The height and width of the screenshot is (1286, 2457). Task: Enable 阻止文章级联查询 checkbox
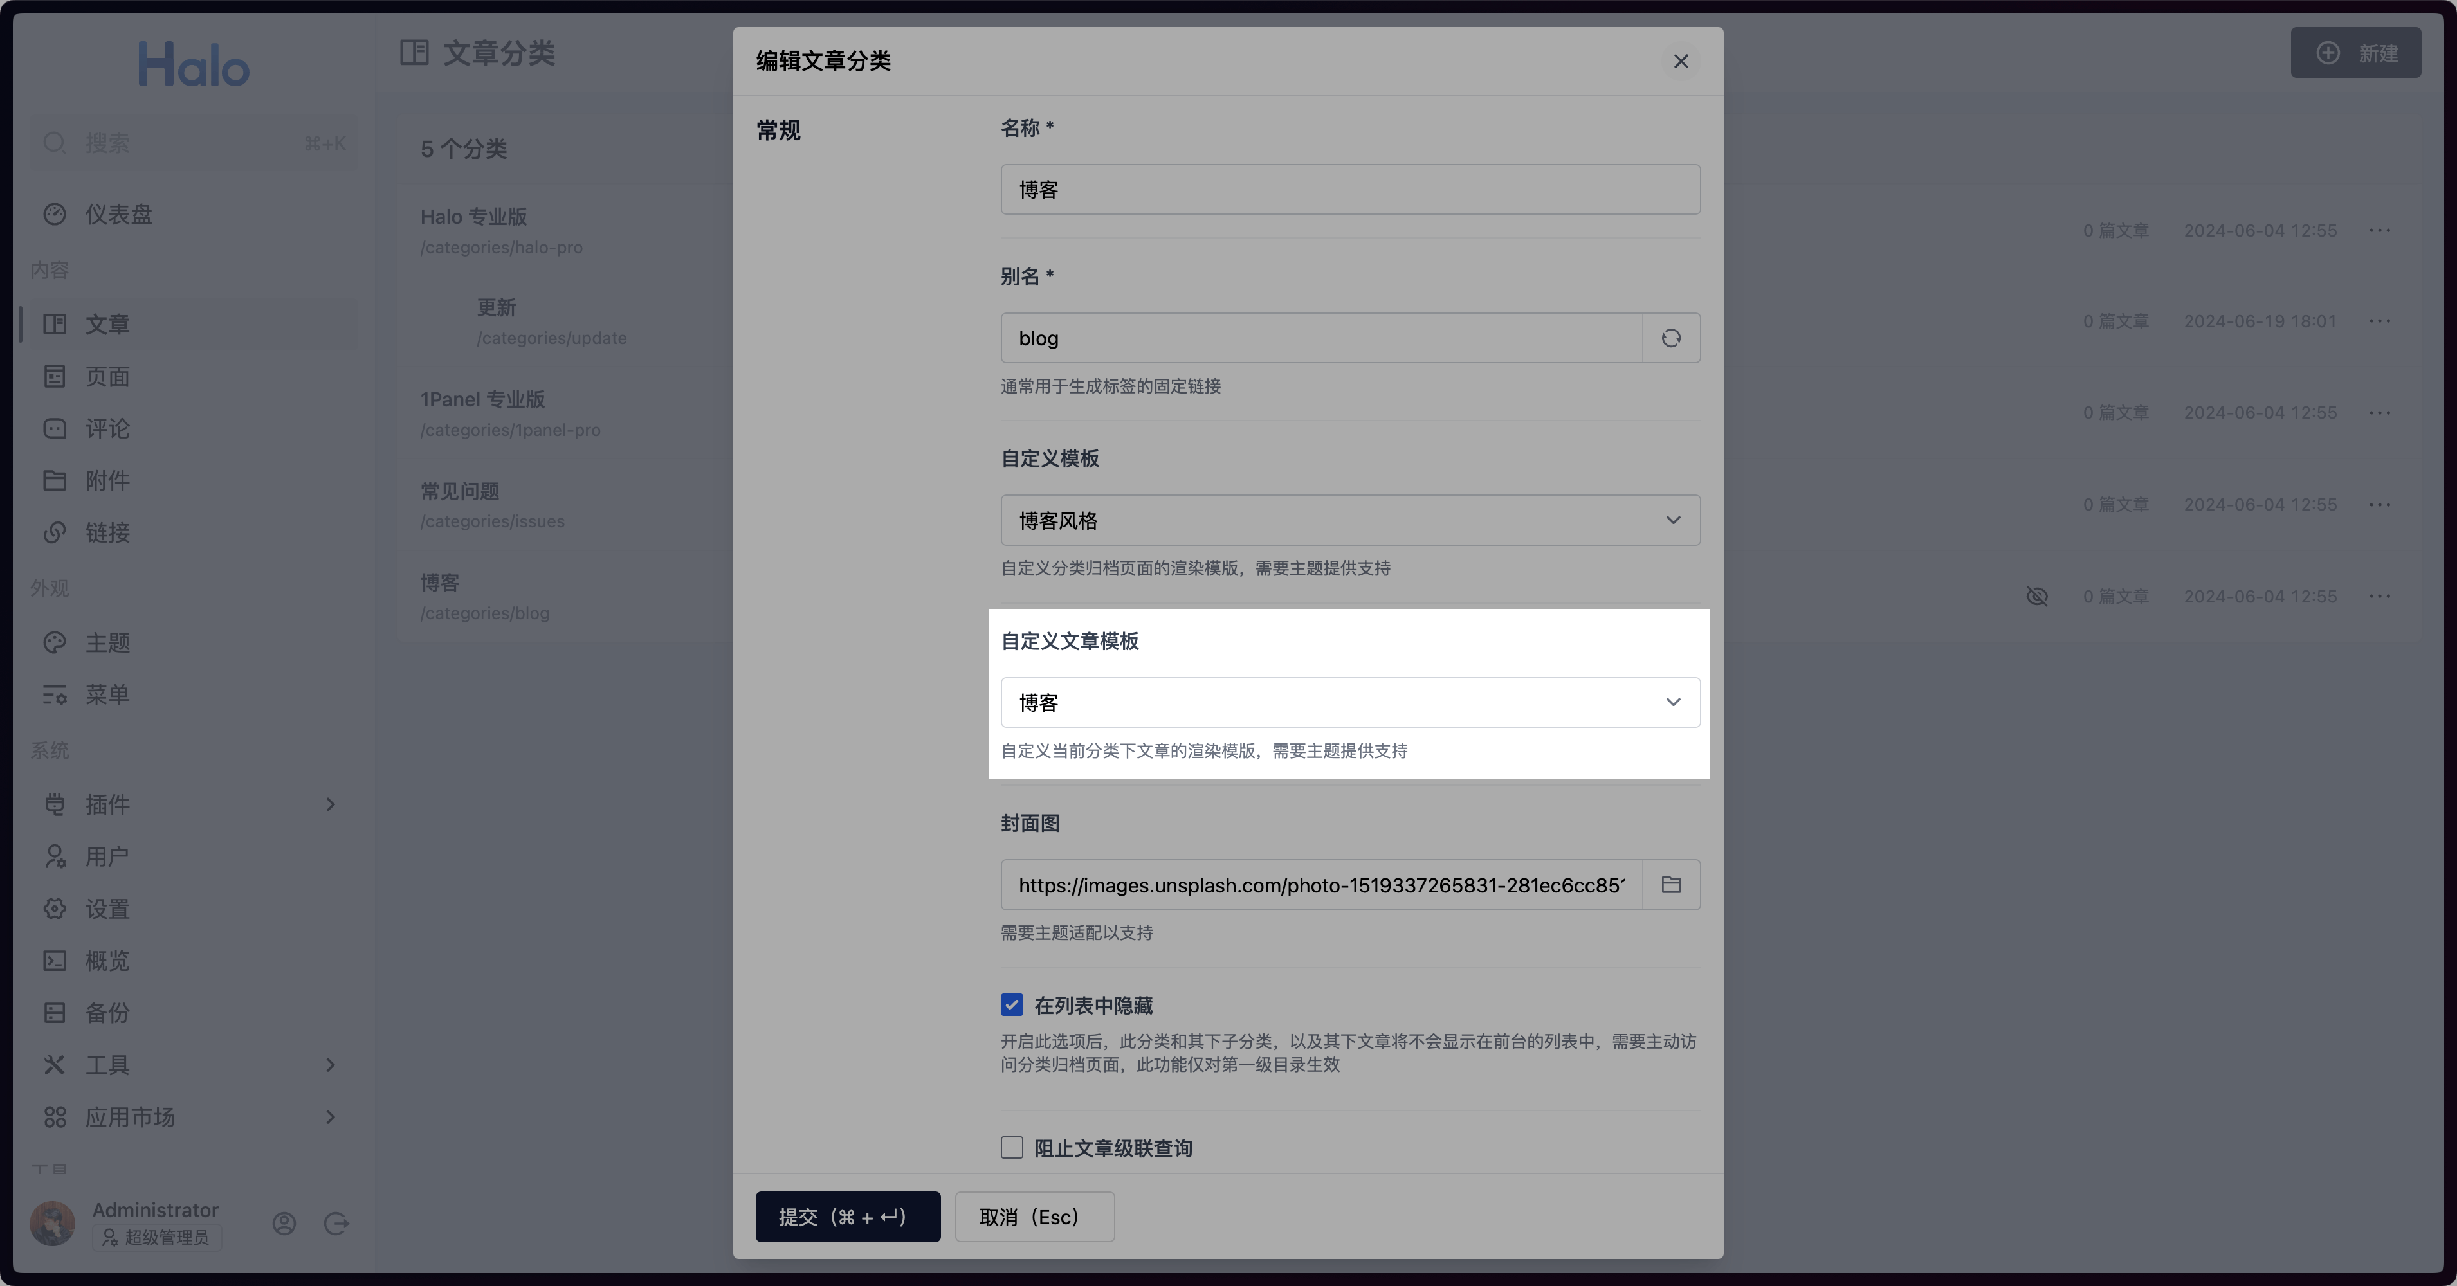point(1012,1148)
